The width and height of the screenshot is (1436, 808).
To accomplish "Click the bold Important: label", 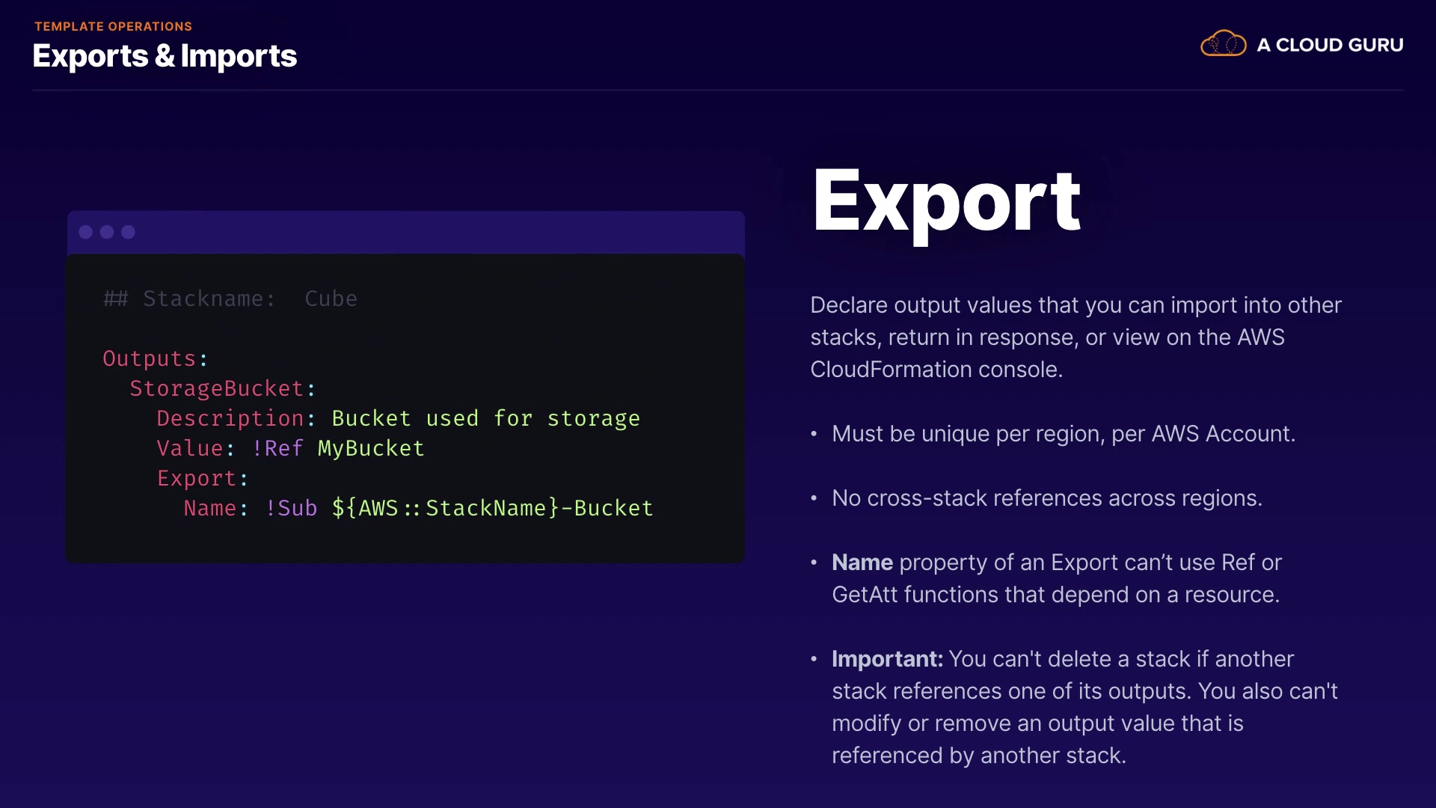I will tap(887, 659).
